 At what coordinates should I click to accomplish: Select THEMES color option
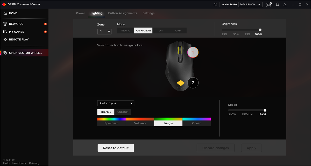(x=106, y=112)
